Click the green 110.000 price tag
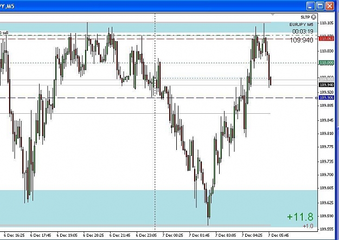The width and height of the screenshot is (339, 240). click(x=326, y=63)
